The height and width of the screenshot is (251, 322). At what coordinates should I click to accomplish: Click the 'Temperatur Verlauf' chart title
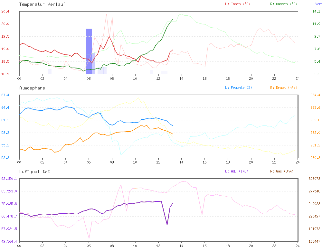(42, 4)
